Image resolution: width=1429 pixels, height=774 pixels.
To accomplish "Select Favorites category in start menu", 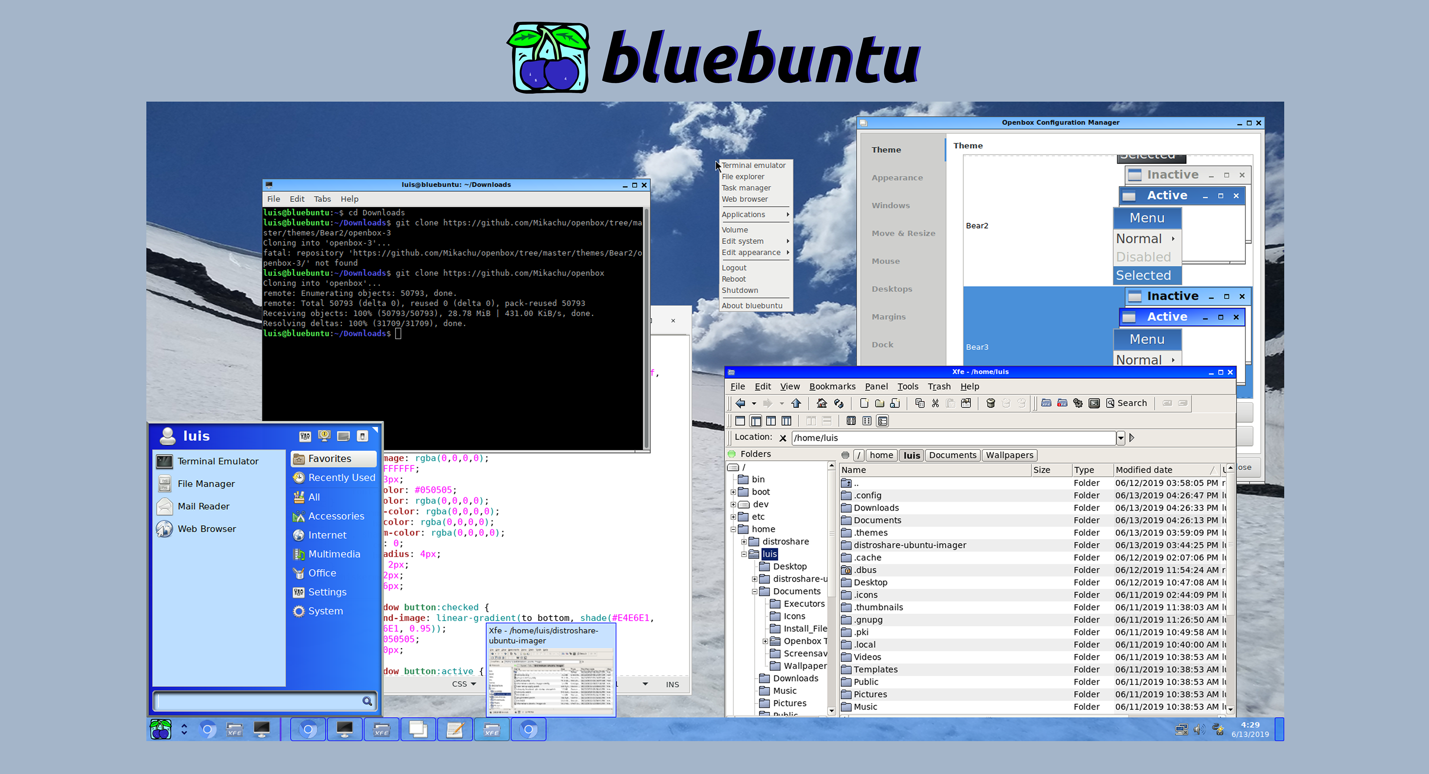I will pos(333,459).
